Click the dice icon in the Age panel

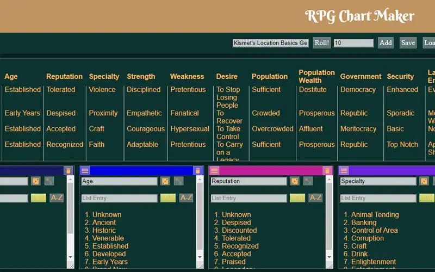pyautogui.click(x=165, y=181)
